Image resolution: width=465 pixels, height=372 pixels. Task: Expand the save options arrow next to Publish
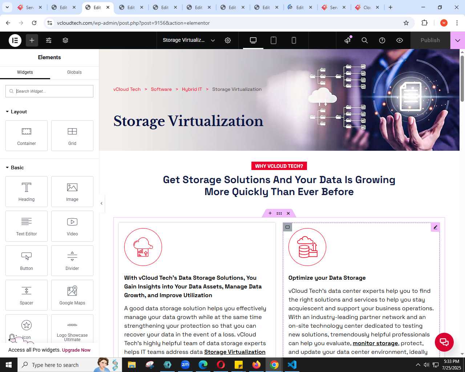click(x=458, y=40)
